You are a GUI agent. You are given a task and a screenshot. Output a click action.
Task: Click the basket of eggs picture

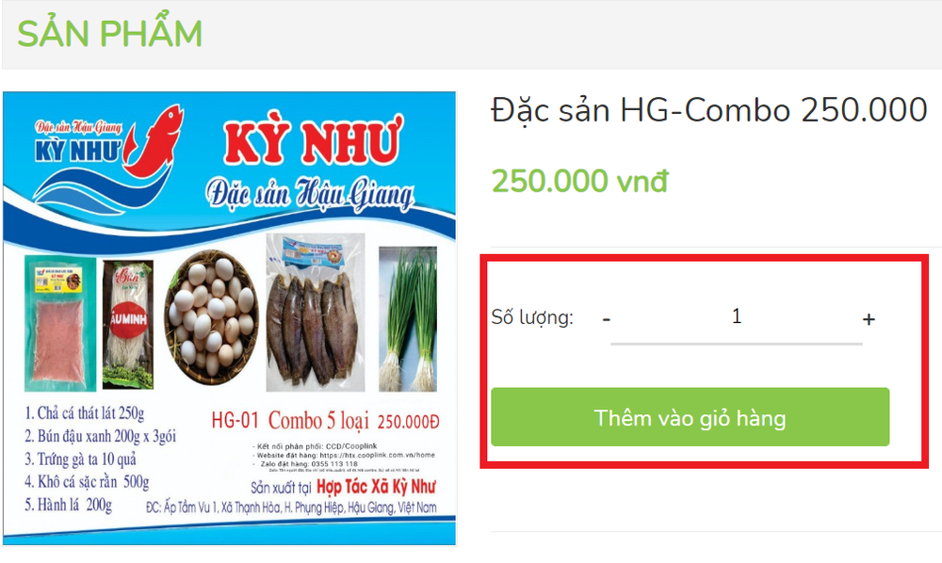click(x=211, y=317)
